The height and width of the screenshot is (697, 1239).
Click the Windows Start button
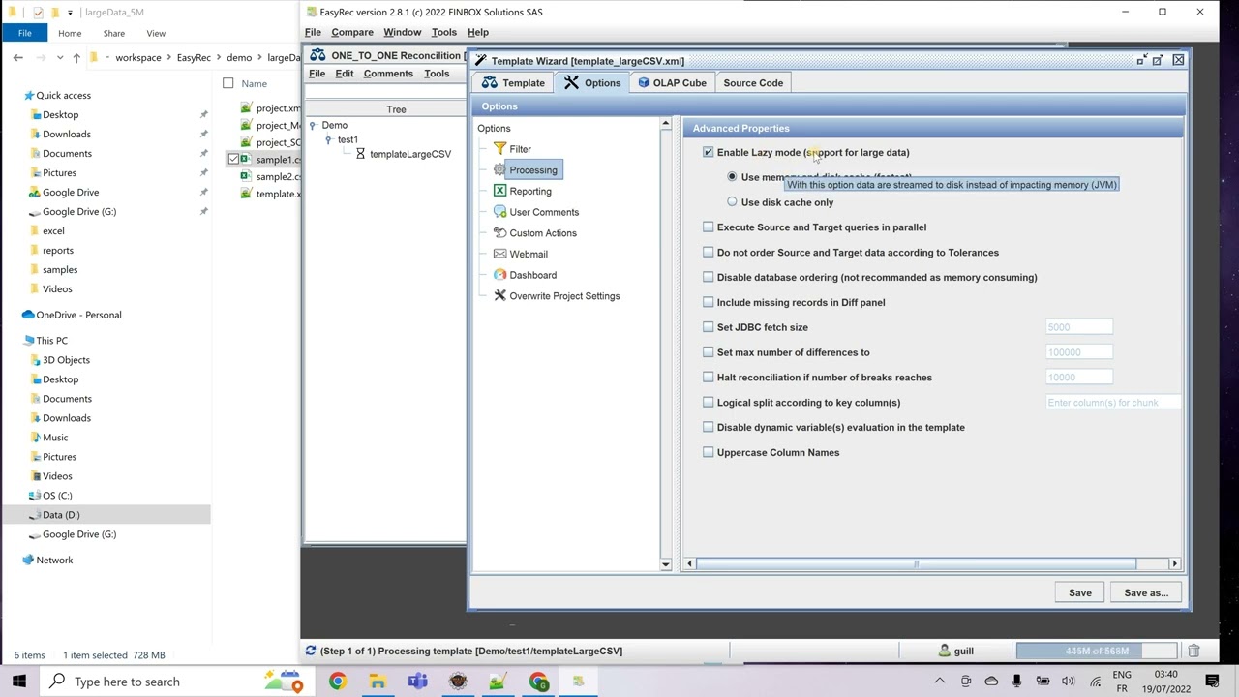(x=19, y=682)
